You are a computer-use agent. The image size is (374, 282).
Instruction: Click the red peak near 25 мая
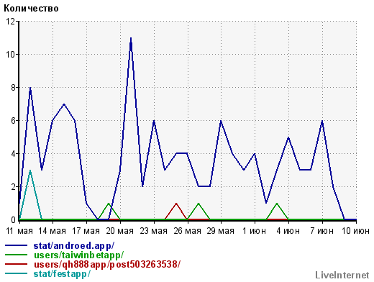pos(176,204)
